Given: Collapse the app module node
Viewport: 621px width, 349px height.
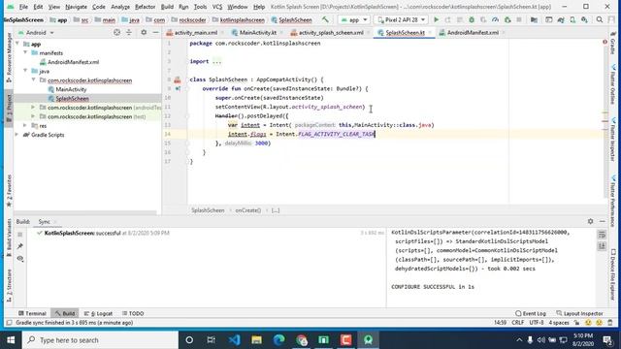Looking at the screenshot, I should point(17,44).
